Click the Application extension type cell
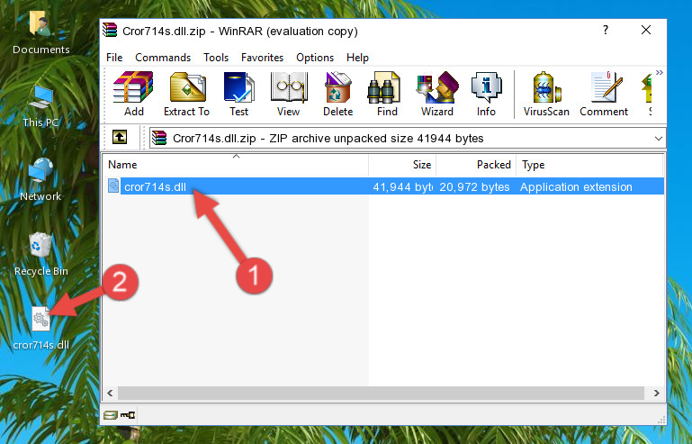Screen dimensions: 692x444 576,187
